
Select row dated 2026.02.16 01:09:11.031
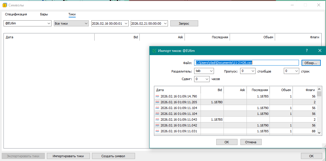[235, 131]
